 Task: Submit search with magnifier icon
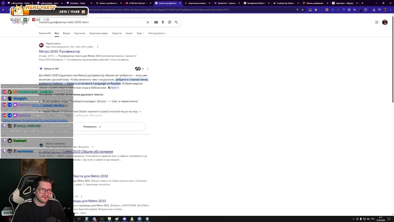pos(176,22)
